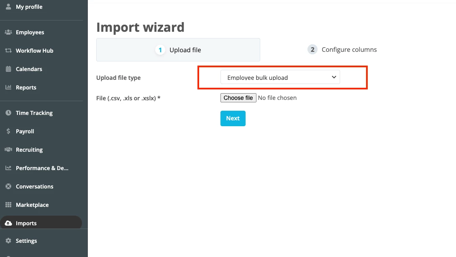Click the Imports cloud upload icon

tap(8, 223)
